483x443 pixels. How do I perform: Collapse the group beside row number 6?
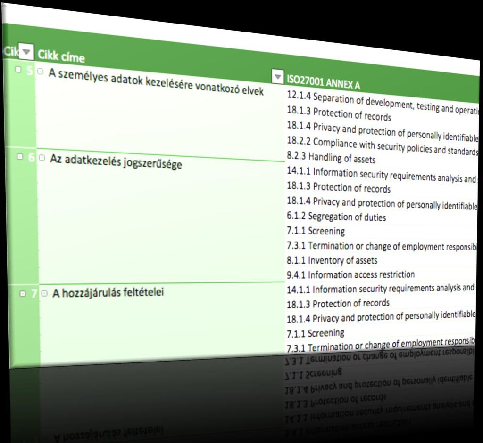pos(20,157)
